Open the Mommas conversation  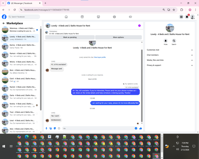point(20,30)
